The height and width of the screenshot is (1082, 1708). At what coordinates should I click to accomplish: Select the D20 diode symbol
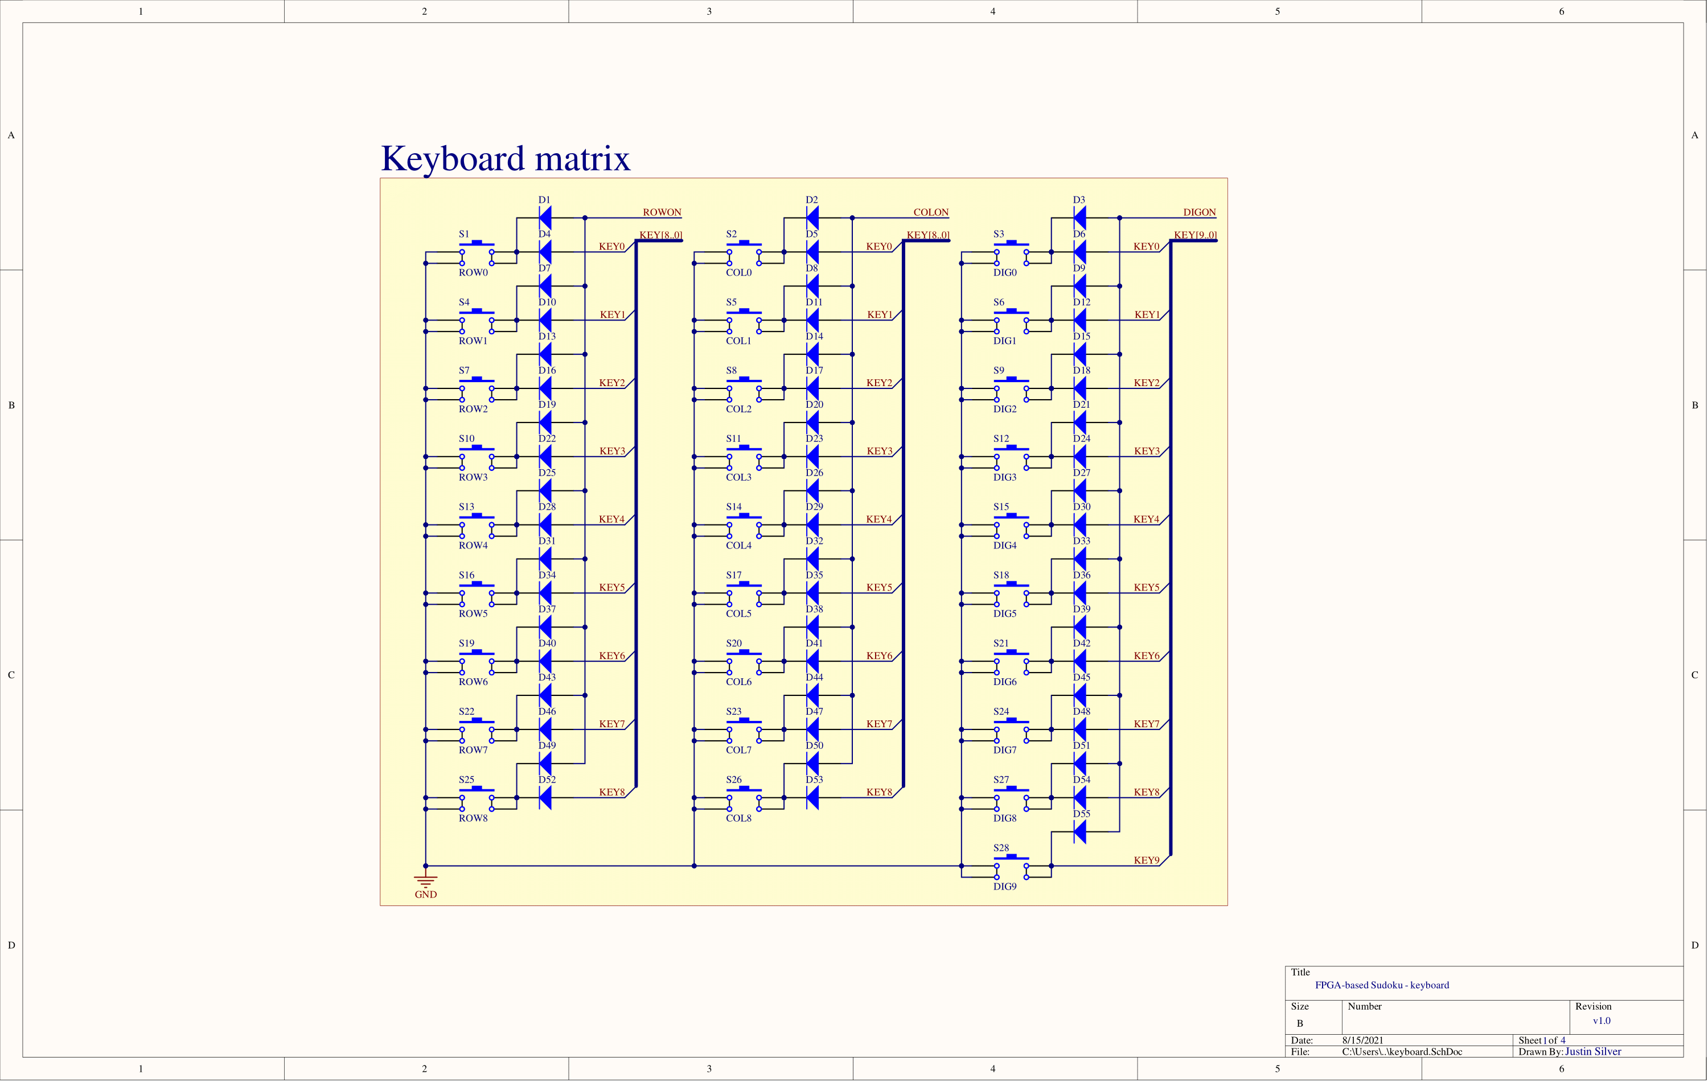(x=813, y=422)
